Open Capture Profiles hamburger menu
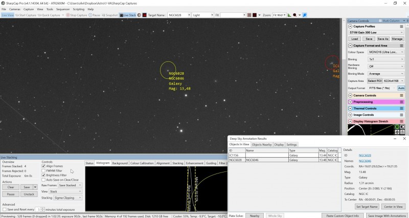Viewport: 409px width, 218px height. click(401, 27)
